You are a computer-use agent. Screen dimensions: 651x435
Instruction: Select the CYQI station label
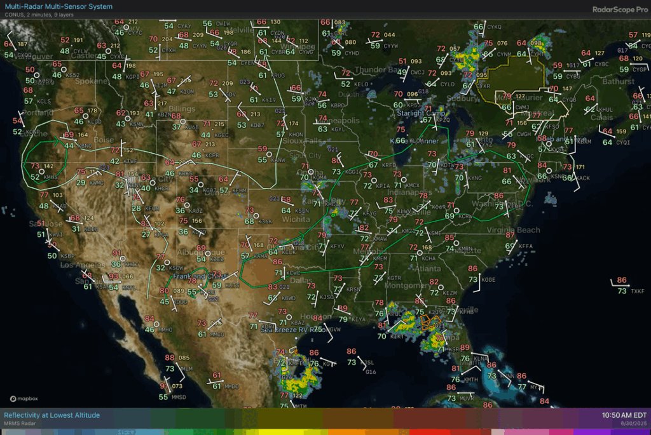[x=623, y=142]
